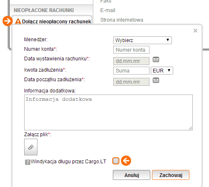The image size is (209, 187).
Task: Open the Menedżer Wybierz dropdown
Action: pyautogui.click(x=142, y=40)
